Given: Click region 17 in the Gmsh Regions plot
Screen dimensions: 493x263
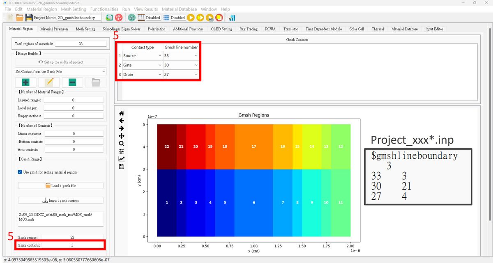Looking at the screenshot, I should [253, 146].
